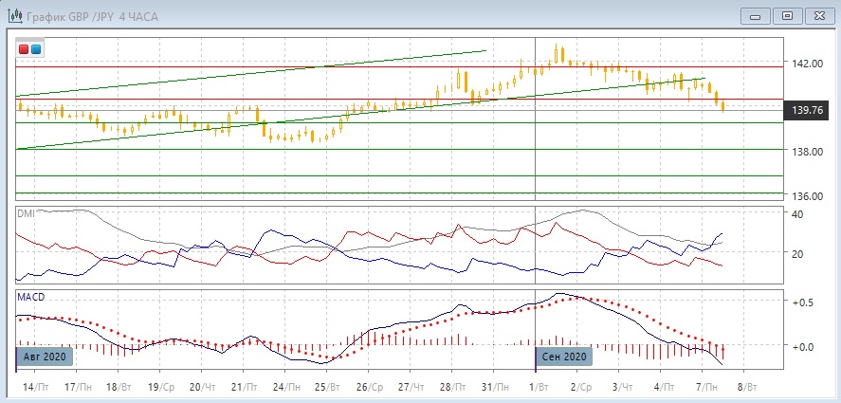The width and height of the screenshot is (841, 403).
Task: Click the MACD +0.5 scale label
Action: coord(805,302)
